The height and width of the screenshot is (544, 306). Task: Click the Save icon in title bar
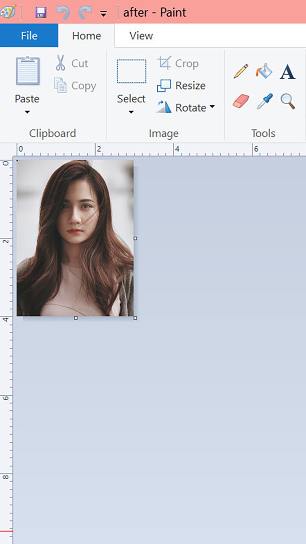pyautogui.click(x=41, y=12)
